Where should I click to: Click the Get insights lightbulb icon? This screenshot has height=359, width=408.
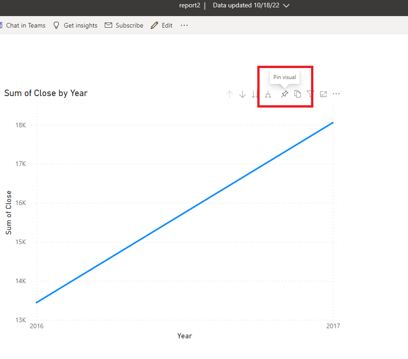[x=56, y=25]
